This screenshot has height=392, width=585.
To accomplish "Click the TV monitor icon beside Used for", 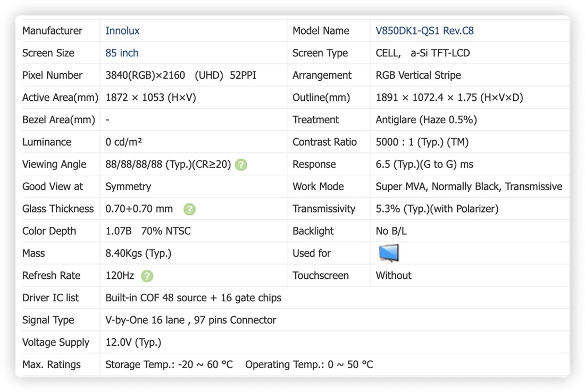I will point(389,253).
